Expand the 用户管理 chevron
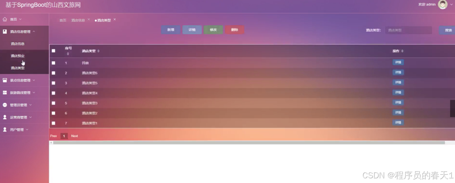 click(x=27, y=130)
